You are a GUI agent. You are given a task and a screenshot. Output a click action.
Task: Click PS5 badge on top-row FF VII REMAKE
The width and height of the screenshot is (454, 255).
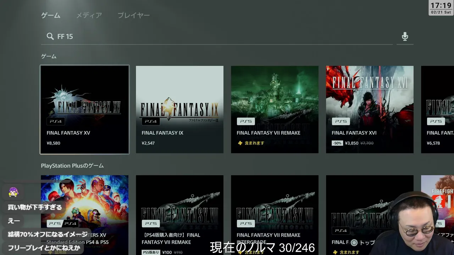pyautogui.click(x=246, y=121)
